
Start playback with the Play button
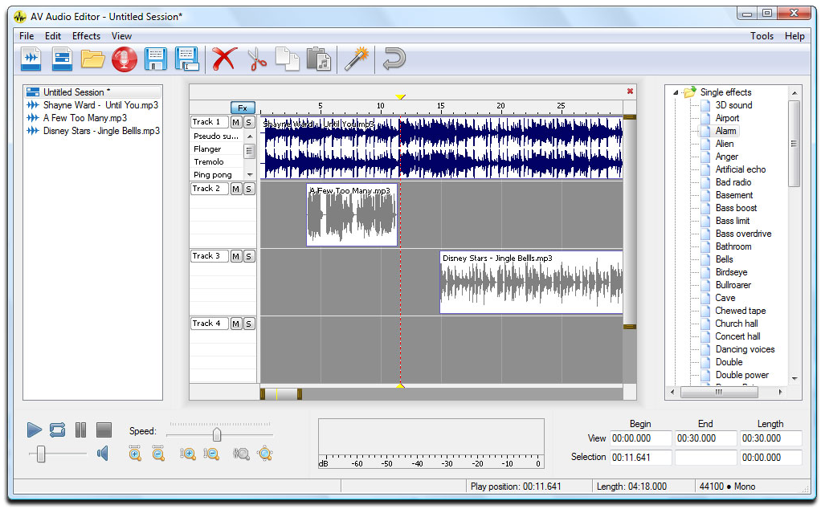[x=34, y=430]
